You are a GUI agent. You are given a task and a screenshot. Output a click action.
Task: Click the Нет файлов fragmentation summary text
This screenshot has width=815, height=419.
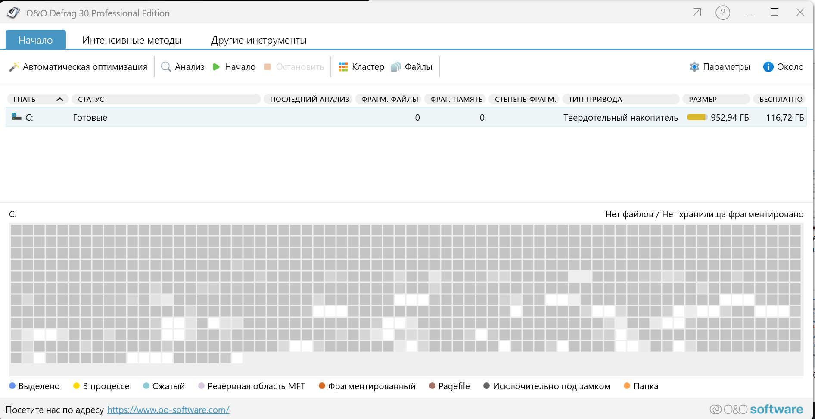(704, 214)
